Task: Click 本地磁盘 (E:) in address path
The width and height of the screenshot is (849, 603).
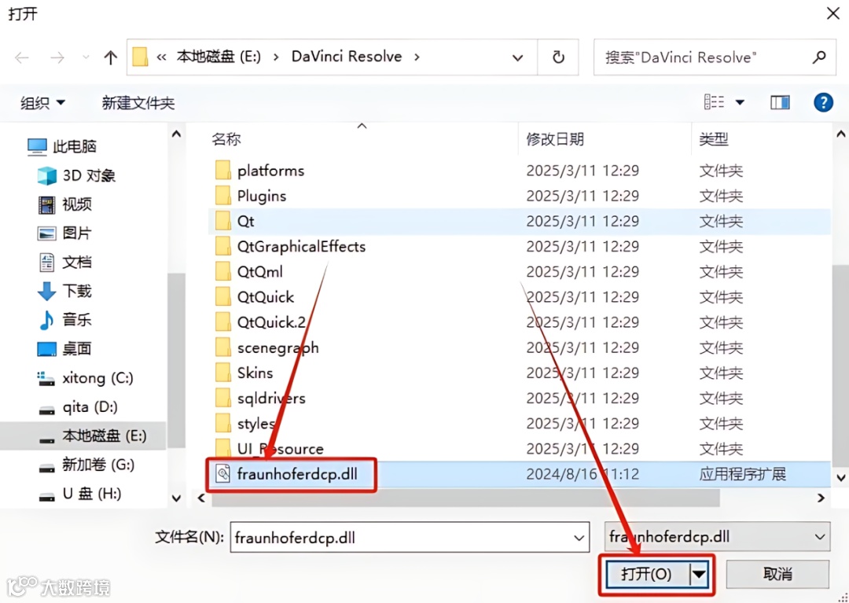Action: [x=219, y=57]
